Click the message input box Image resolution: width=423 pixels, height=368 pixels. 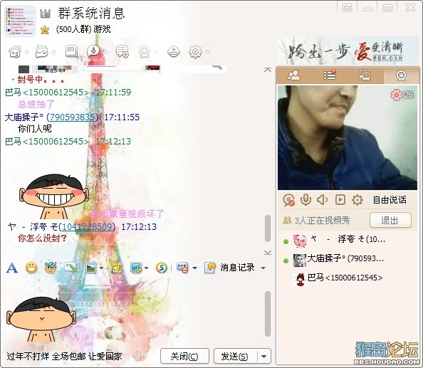(135, 310)
